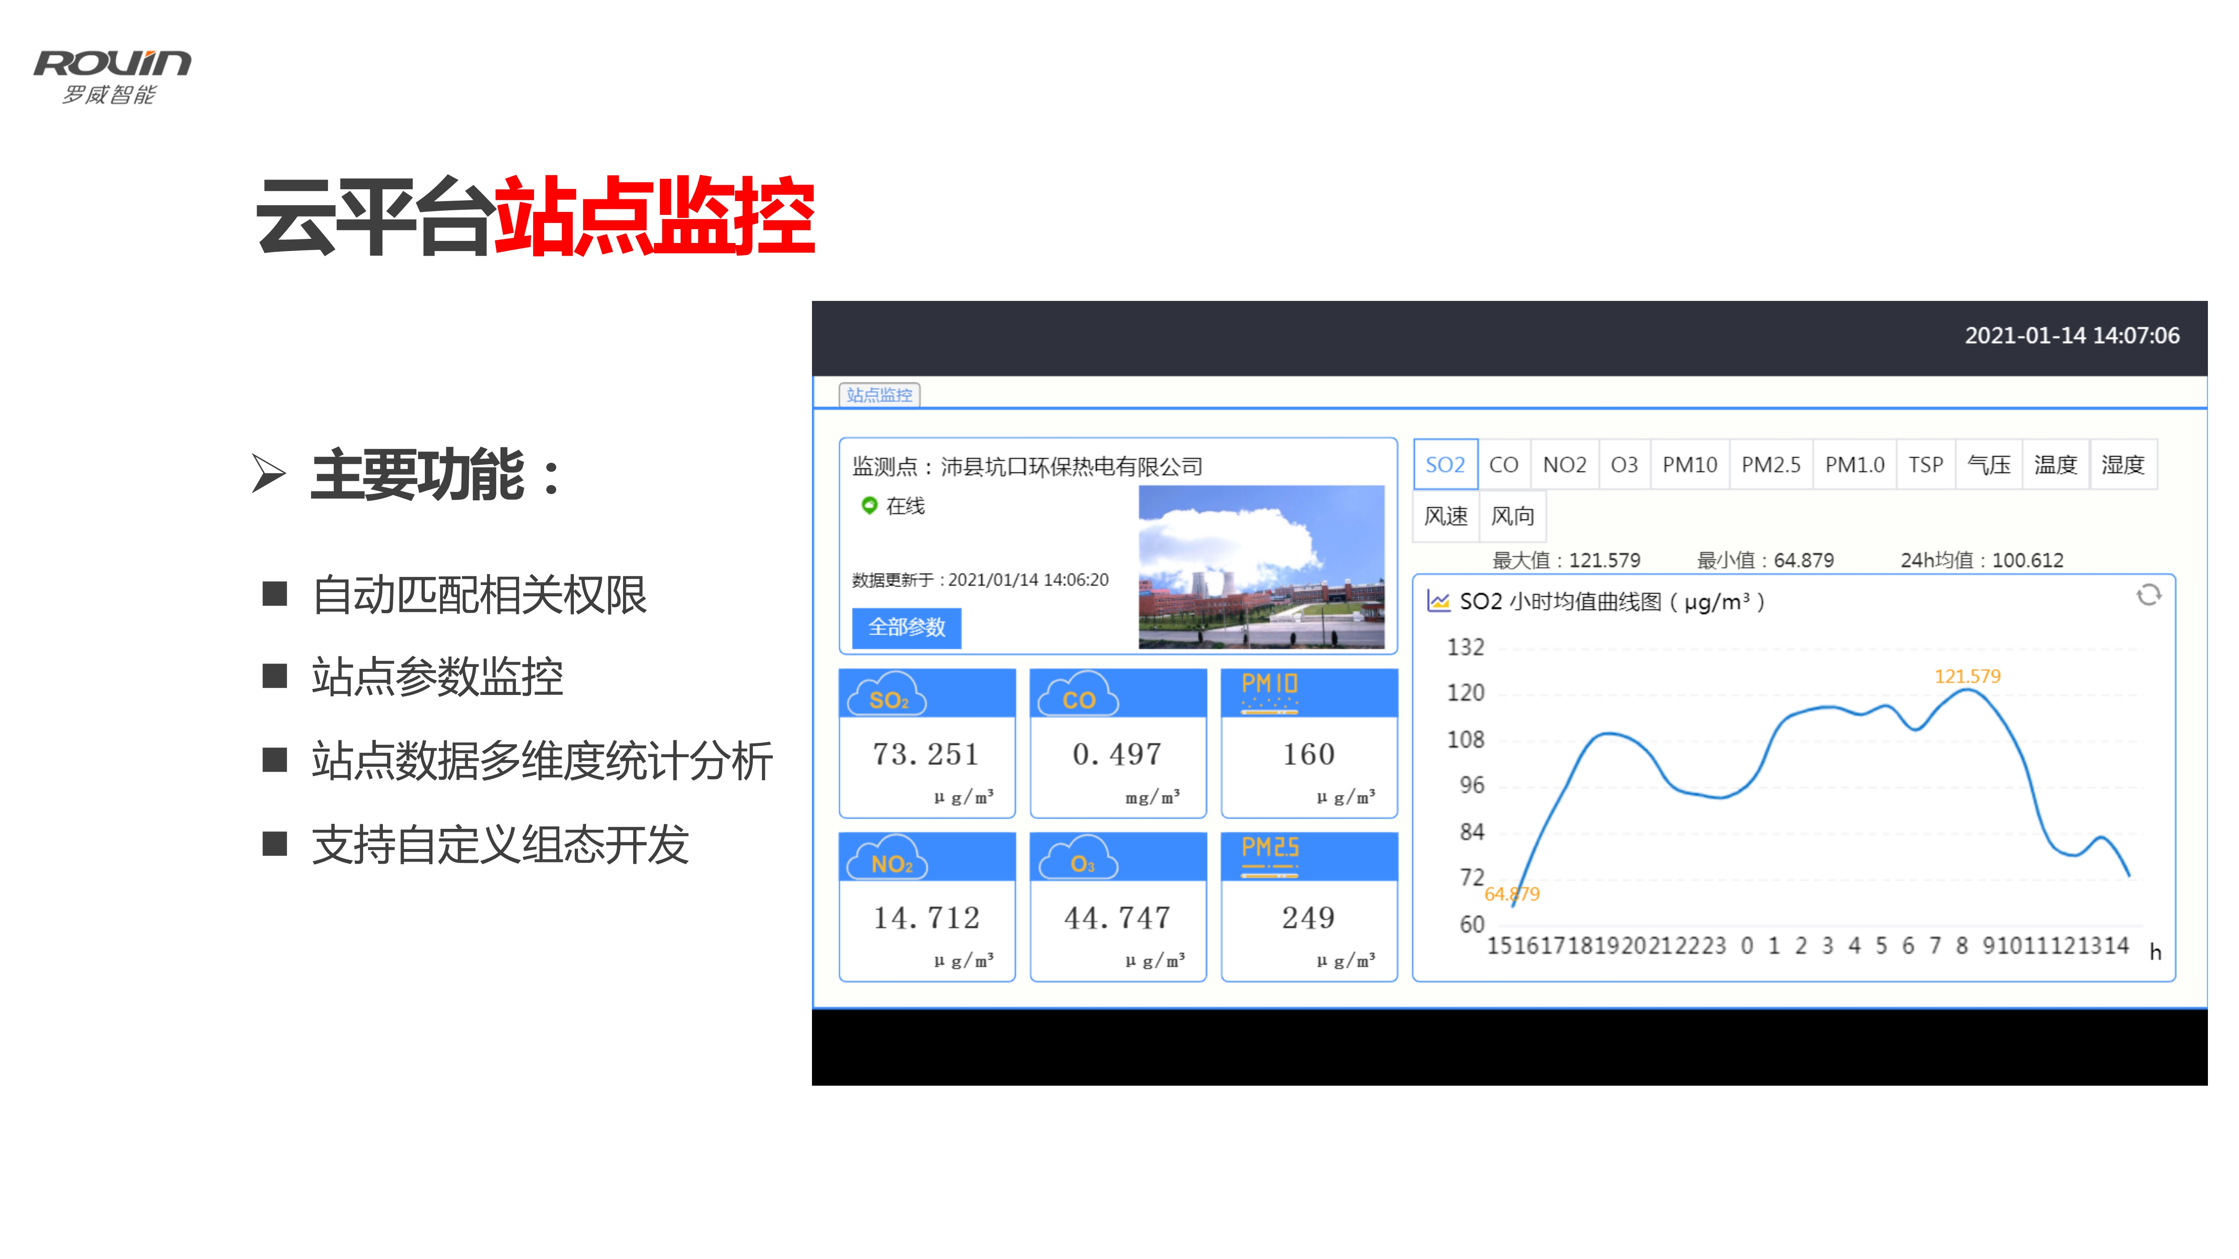This screenshot has height=1259, width=2239.
Task: Switch to the TSP parameter tab
Action: tap(1925, 465)
